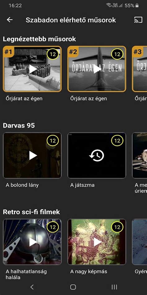Select the A halhatatlanság halála title text
The image size is (147, 295).
pyautogui.click(x=26, y=274)
